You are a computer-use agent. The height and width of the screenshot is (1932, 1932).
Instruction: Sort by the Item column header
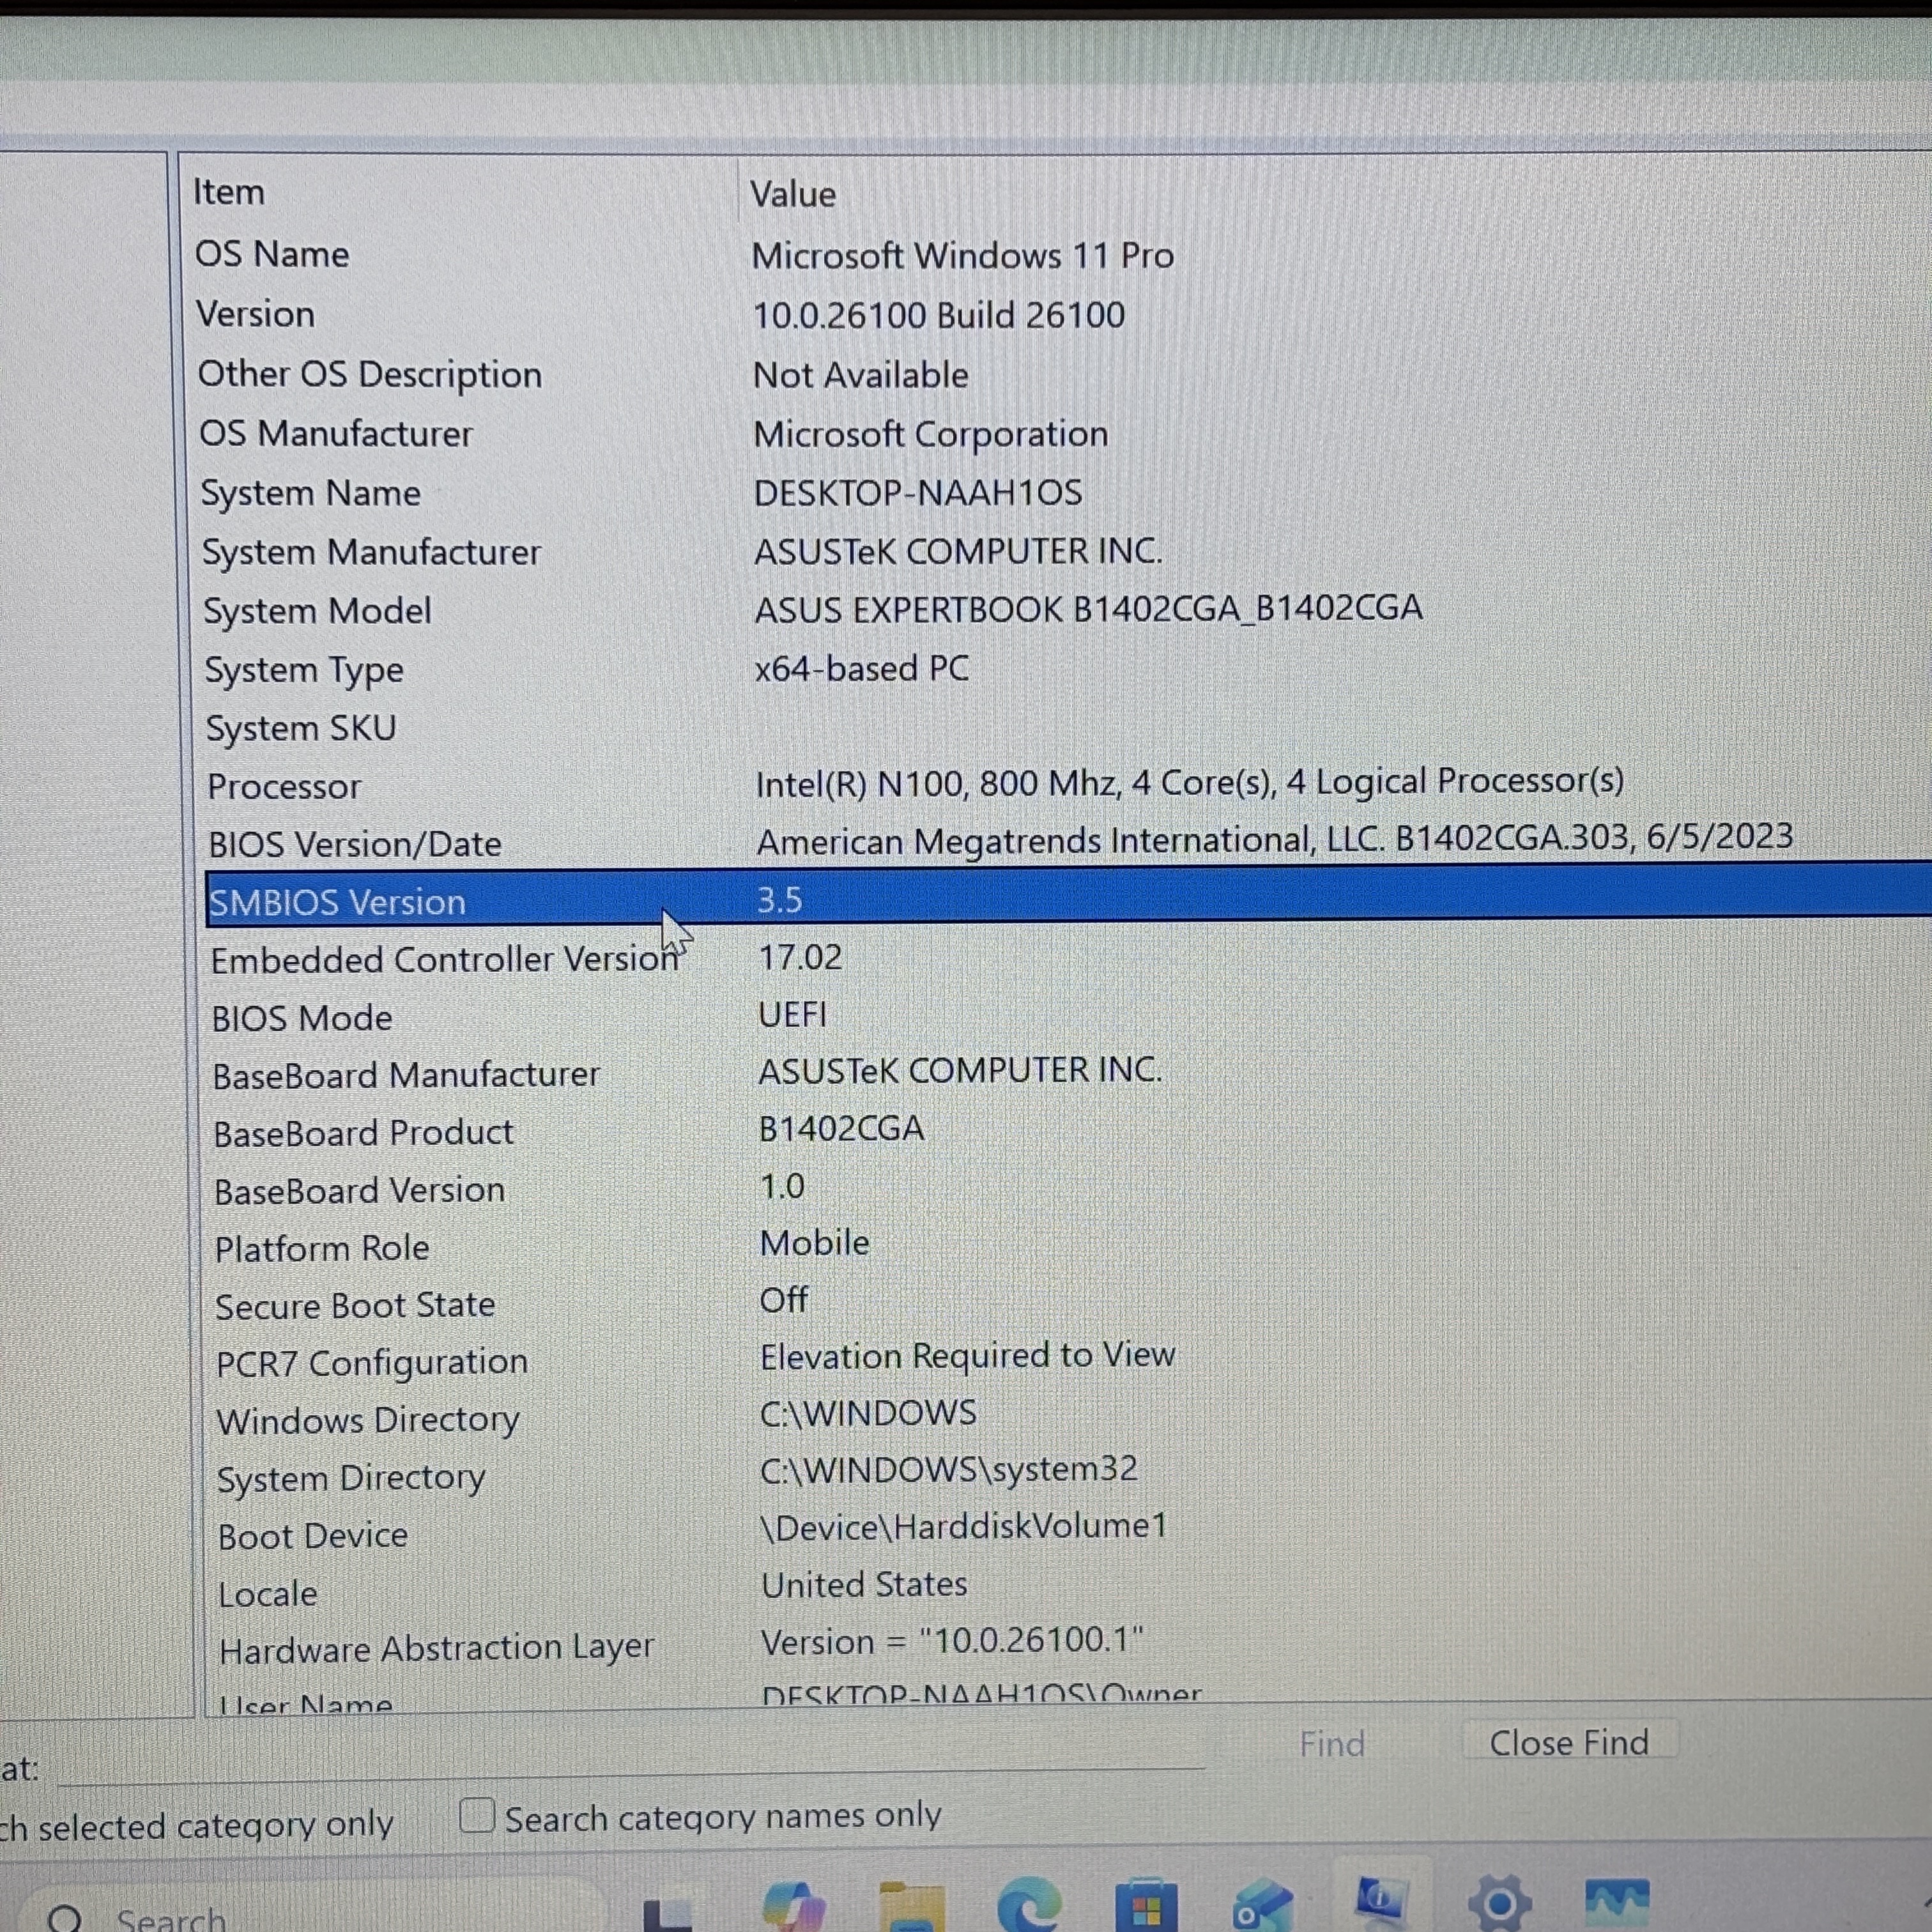coord(229,191)
